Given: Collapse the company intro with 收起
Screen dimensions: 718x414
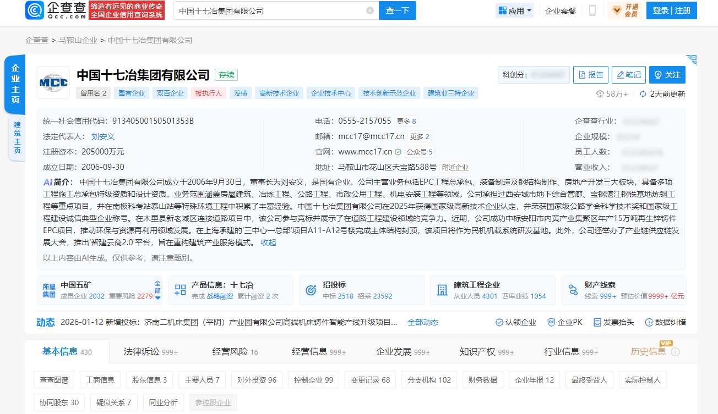Looking at the screenshot, I should pyautogui.click(x=269, y=242).
